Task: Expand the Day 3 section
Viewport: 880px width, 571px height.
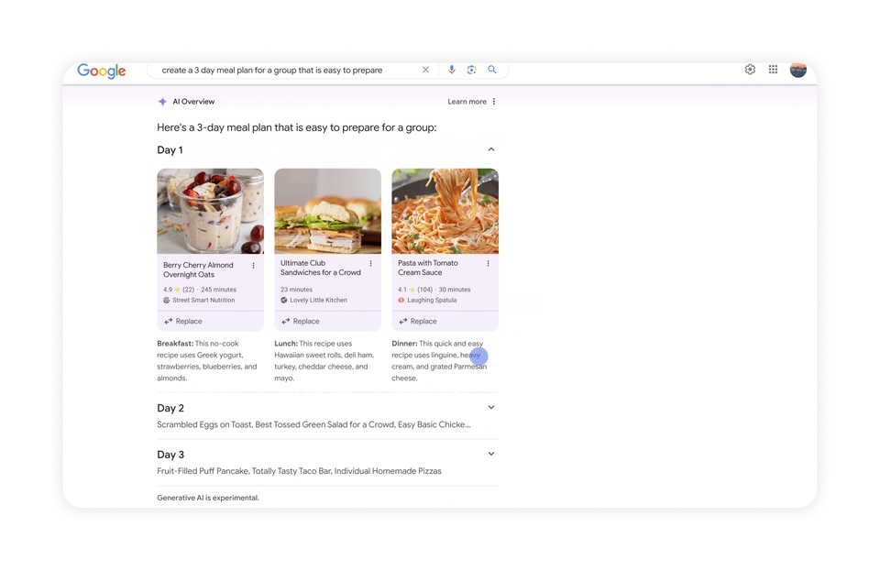Action: click(491, 454)
